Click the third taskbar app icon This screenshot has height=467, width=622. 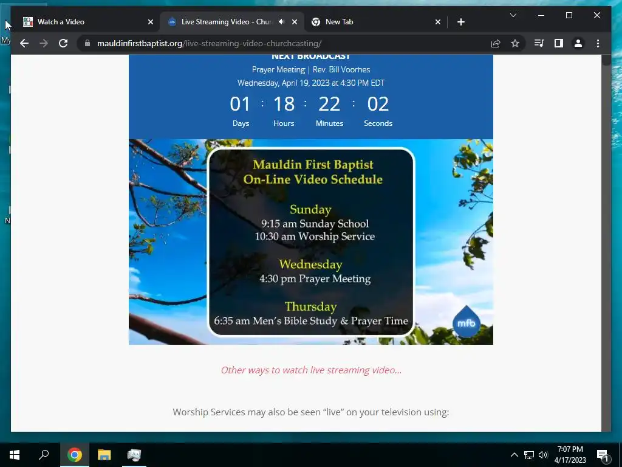(134, 455)
